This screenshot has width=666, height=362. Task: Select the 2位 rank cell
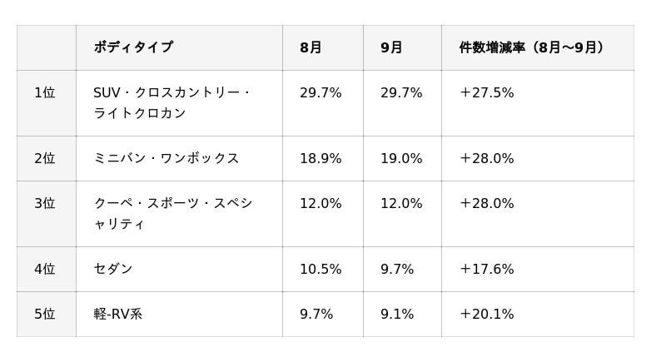coord(45,158)
